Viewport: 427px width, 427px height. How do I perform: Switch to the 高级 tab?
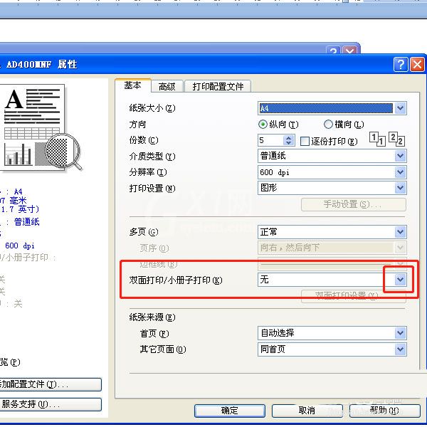point(167,87)
